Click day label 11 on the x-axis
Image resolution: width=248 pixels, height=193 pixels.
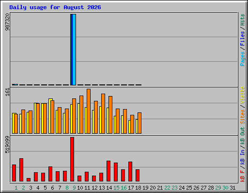[x=87, y=188]
